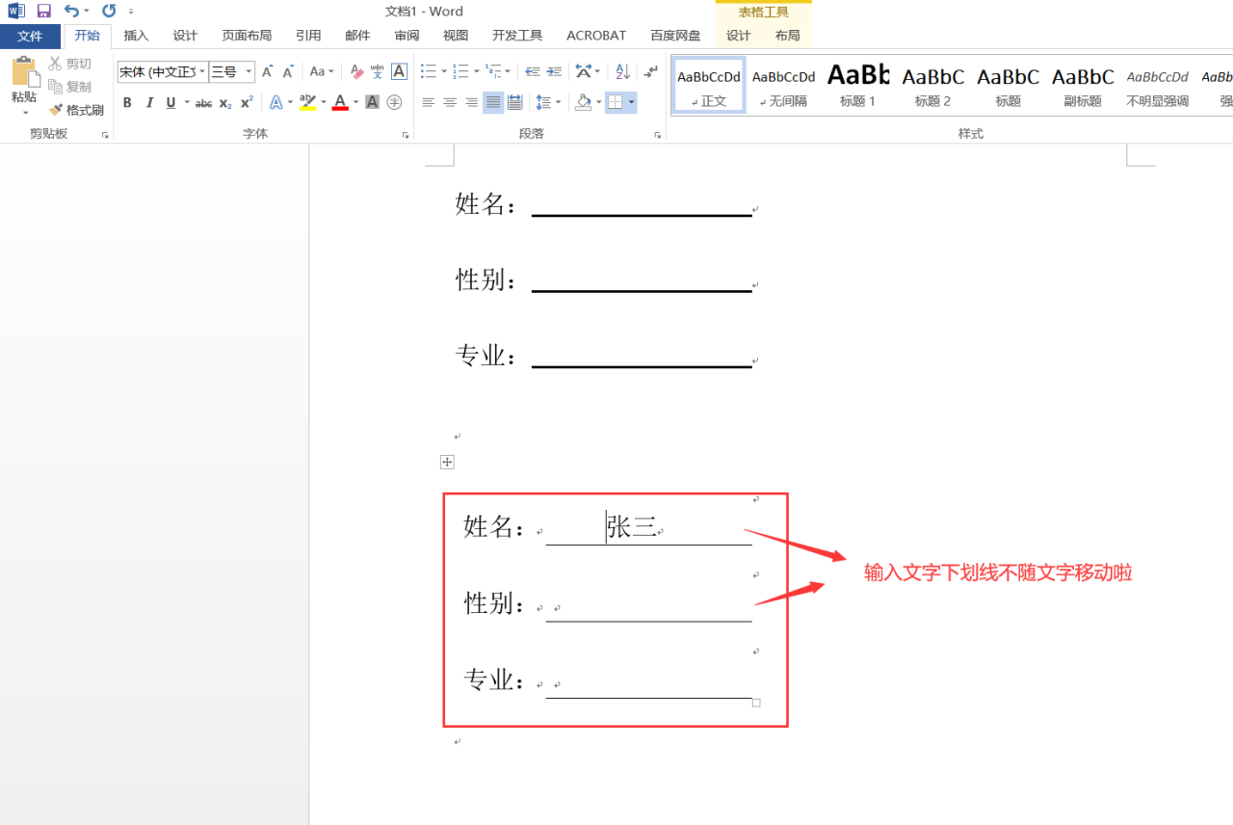Open the Paragraph (段落) dialog launcher
This screenshot has width=1233, height=825.
tap(657, 136)
